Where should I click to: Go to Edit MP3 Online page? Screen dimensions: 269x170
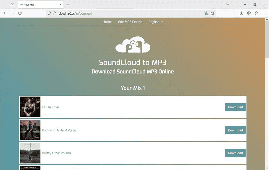(130, 22)
